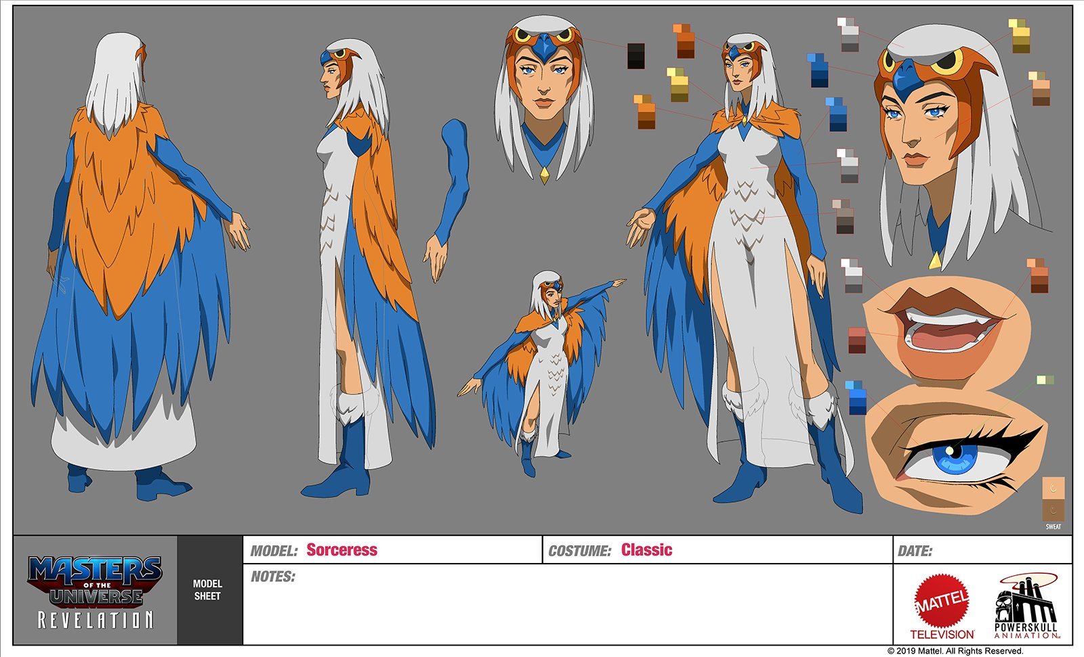Click the side profile view of the Sorceress
1084x657 pixels.
(369, 267)
